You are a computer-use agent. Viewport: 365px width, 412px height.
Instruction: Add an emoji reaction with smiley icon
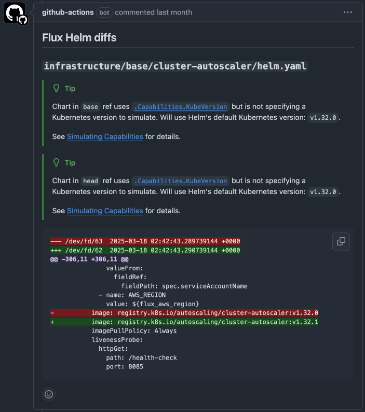click(x=49, y=394)
